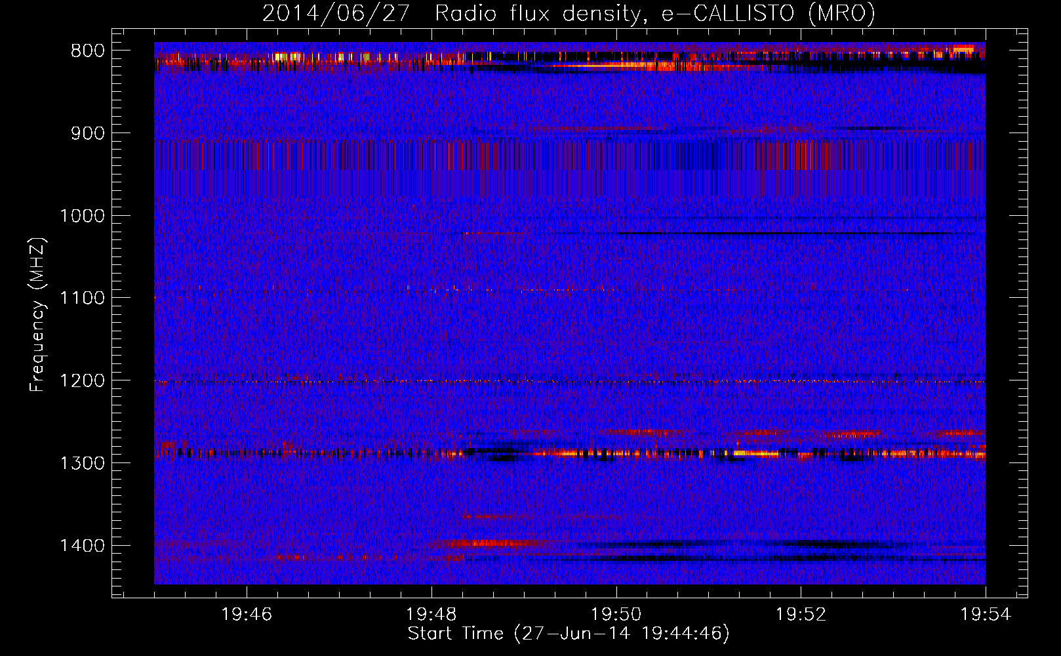This screenshot has height=656, width=1061.
Task: Click the 1400 frequency tick label
Action: click(x=83, y=546)
